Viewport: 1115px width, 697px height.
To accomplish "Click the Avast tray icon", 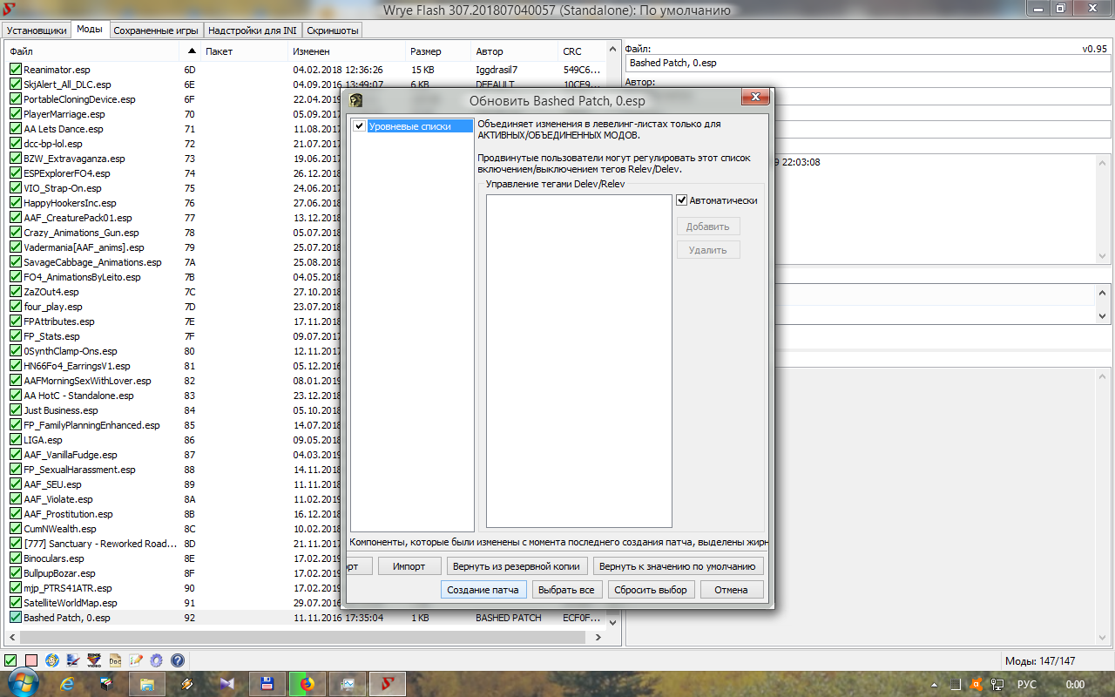I will click(976, 685).
